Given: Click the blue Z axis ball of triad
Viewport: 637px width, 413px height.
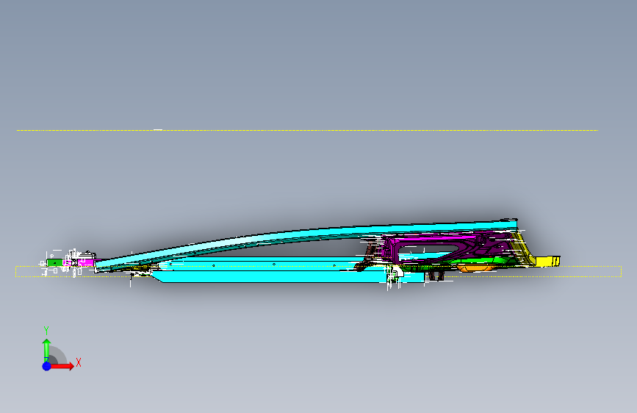Looking at the screenshot, I should tap(47, 366).
